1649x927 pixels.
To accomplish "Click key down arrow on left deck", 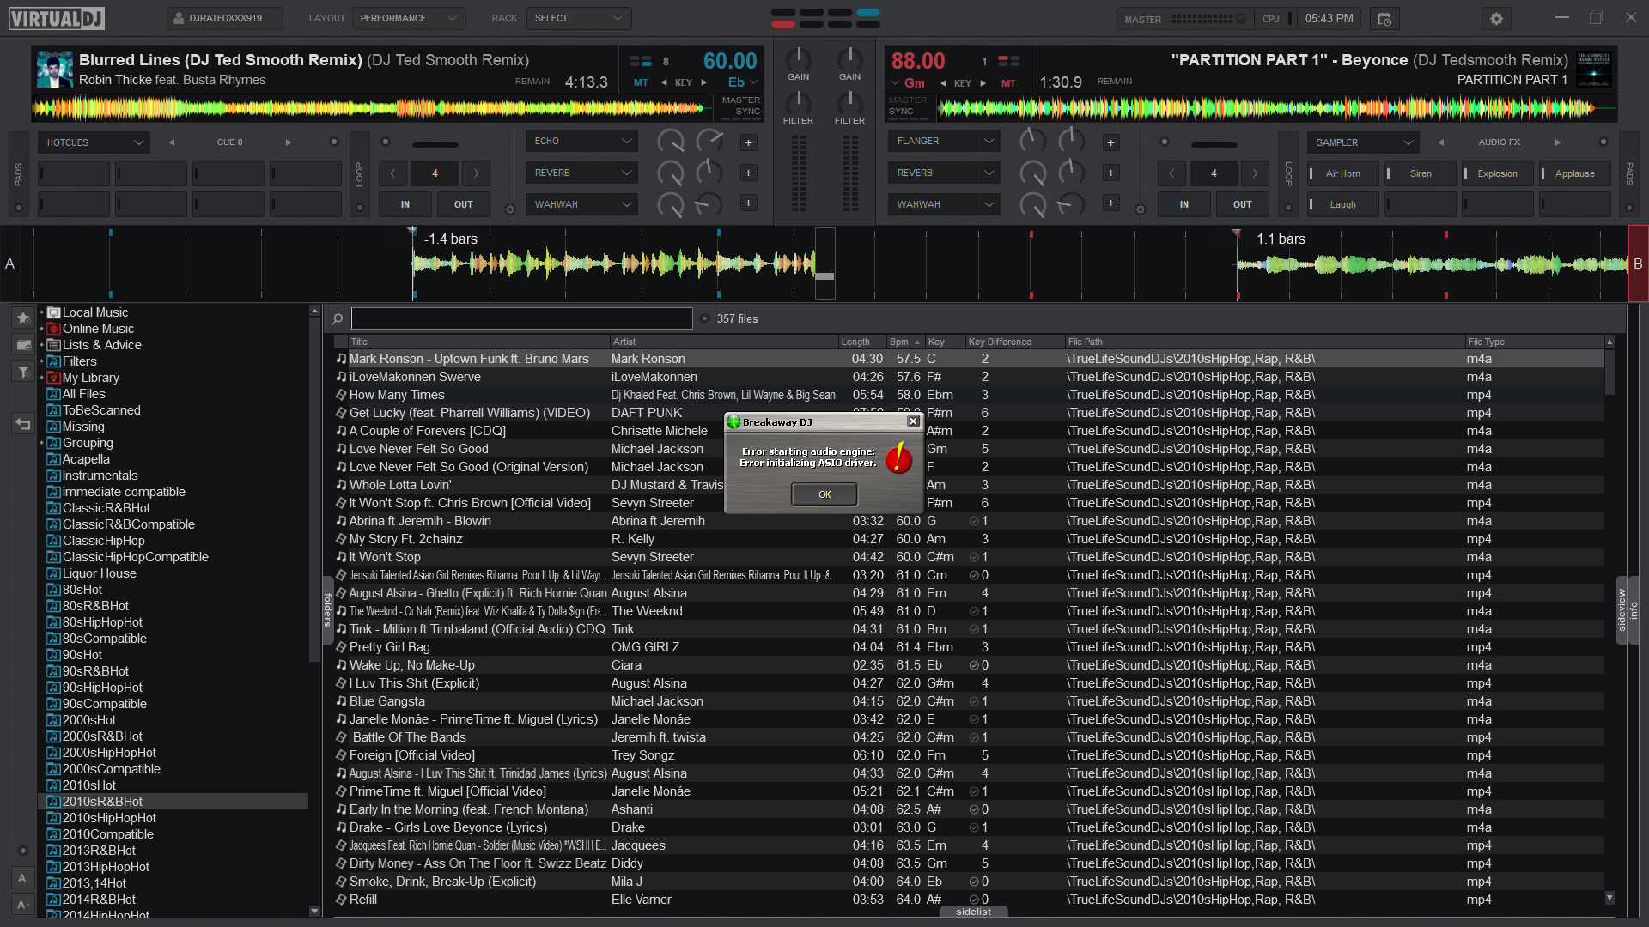I will [x=664, y=83].
